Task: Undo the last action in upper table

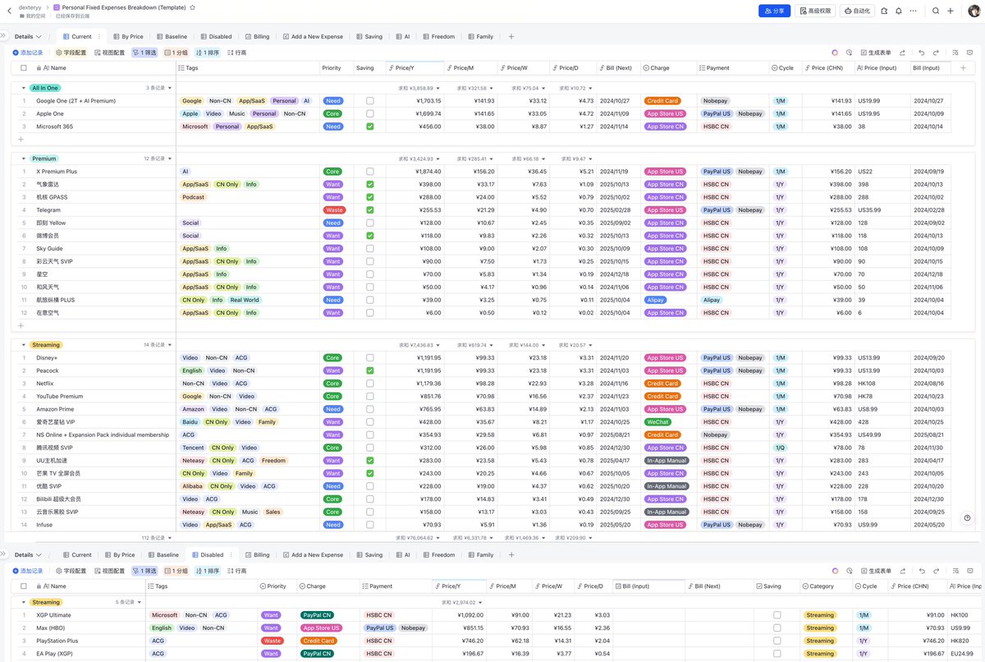Action: 922,53
